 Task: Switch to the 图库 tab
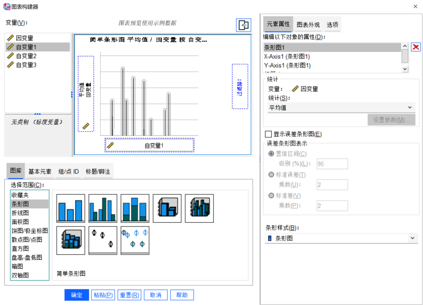[x=16, y=171]
